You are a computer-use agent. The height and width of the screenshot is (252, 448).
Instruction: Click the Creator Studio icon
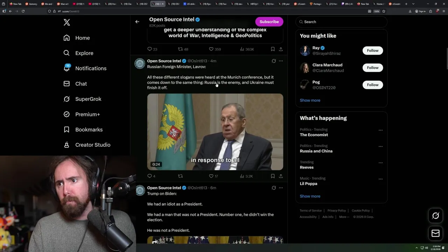point(66,145)
